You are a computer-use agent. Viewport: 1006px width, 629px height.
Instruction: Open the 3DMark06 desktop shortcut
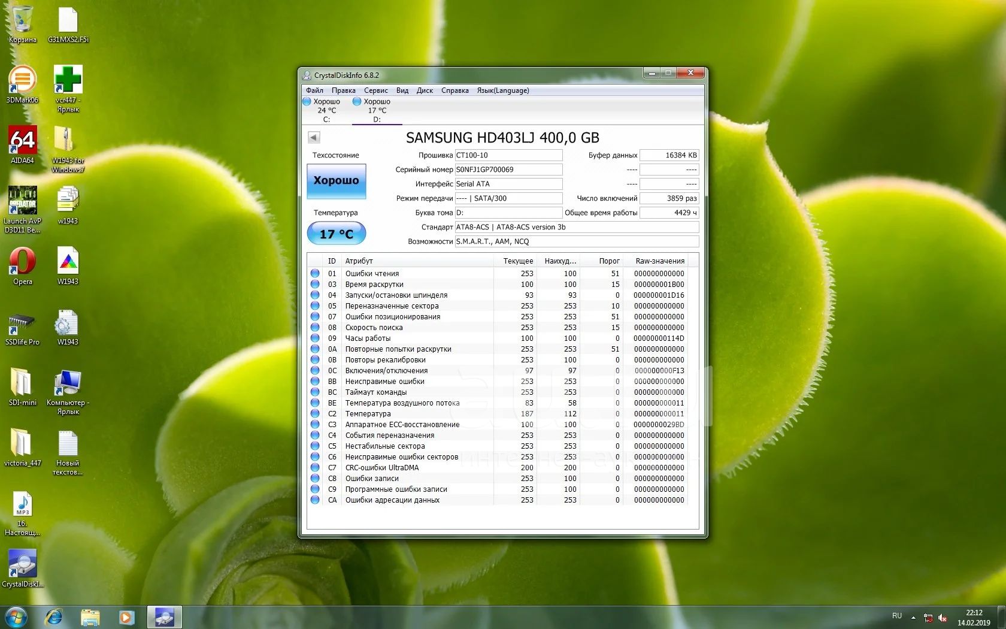tap(23, 84)
